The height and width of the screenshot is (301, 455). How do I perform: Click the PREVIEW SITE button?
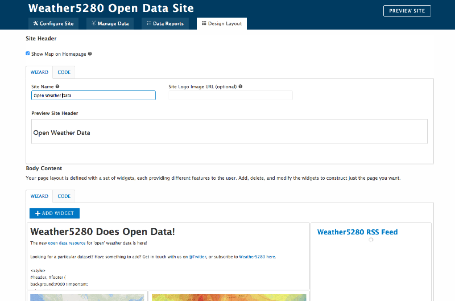tap(407, 11)
